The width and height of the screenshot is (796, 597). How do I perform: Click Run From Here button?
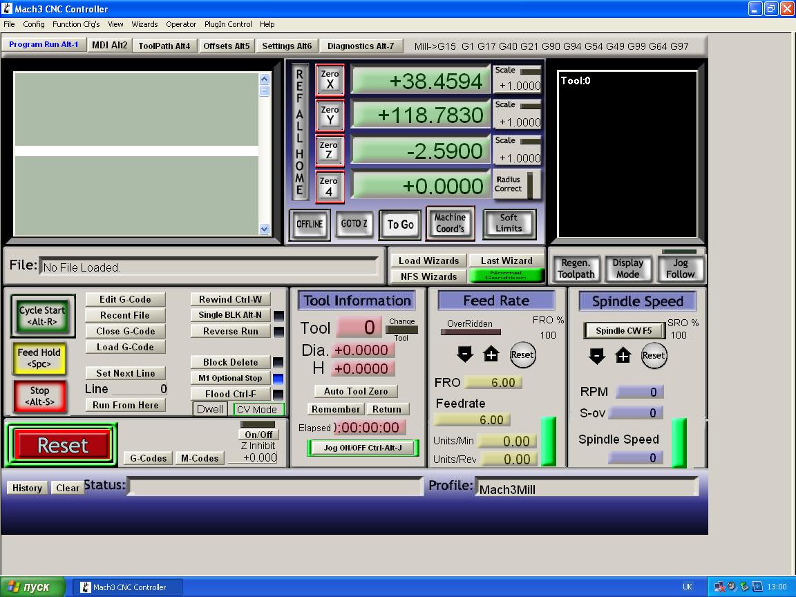click(x=125, y=405)
